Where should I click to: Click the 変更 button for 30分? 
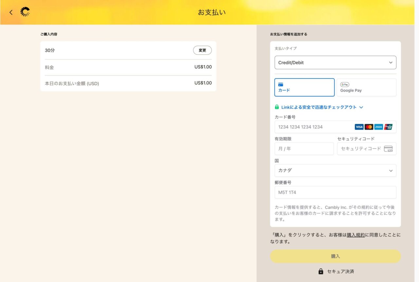tap(202, 50)
